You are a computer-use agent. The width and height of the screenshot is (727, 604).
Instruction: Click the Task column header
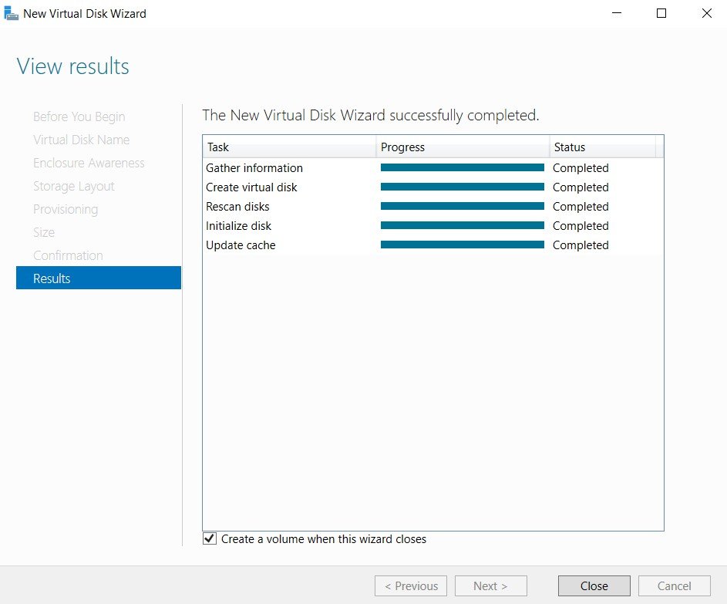[289, 147]
